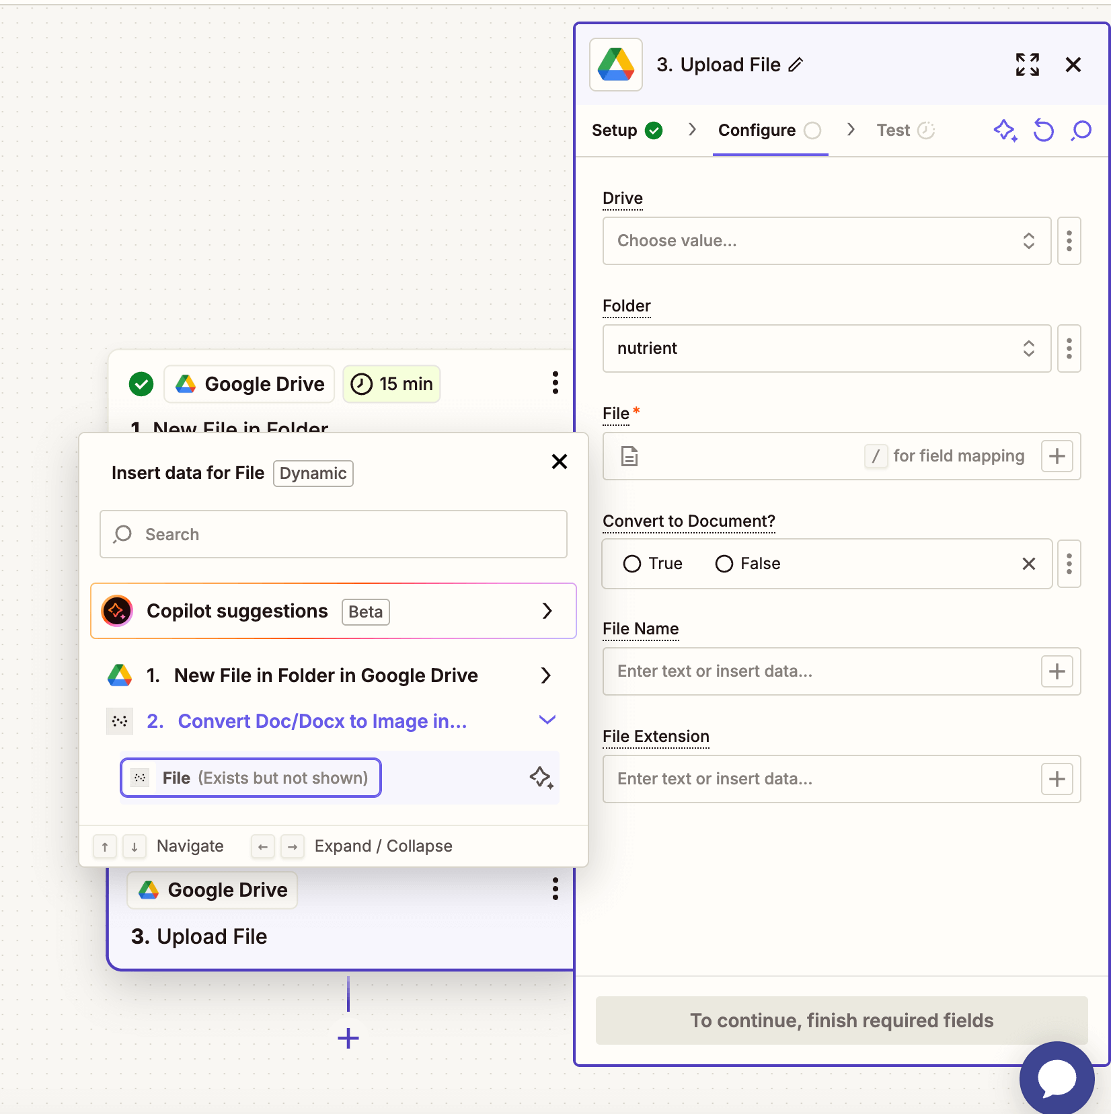Click the refresh fields undo arrow icon
Screen dimensions: 1111x1114
pyautogui.click(x=1043, y=130)
